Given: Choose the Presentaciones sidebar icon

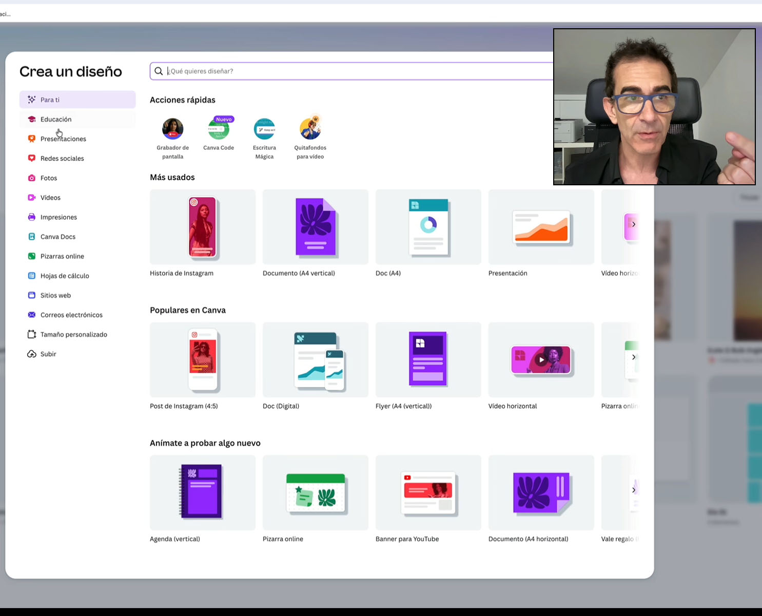Looking at the screenshot, I should [31, 139].
